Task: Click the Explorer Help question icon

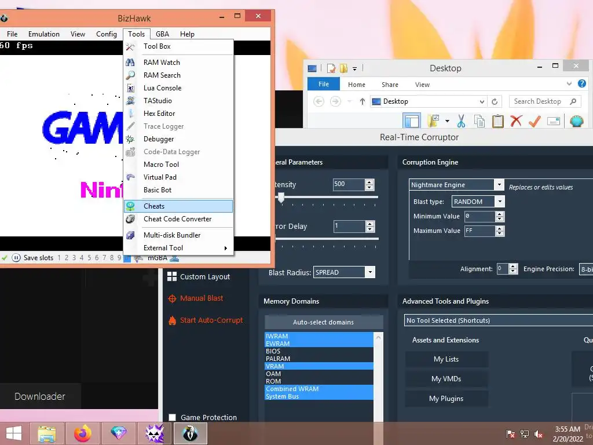Action: [582, 83]
